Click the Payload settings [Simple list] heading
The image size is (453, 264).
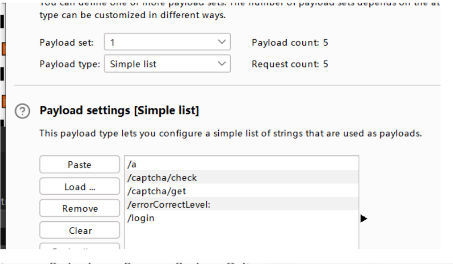(119, 111)
